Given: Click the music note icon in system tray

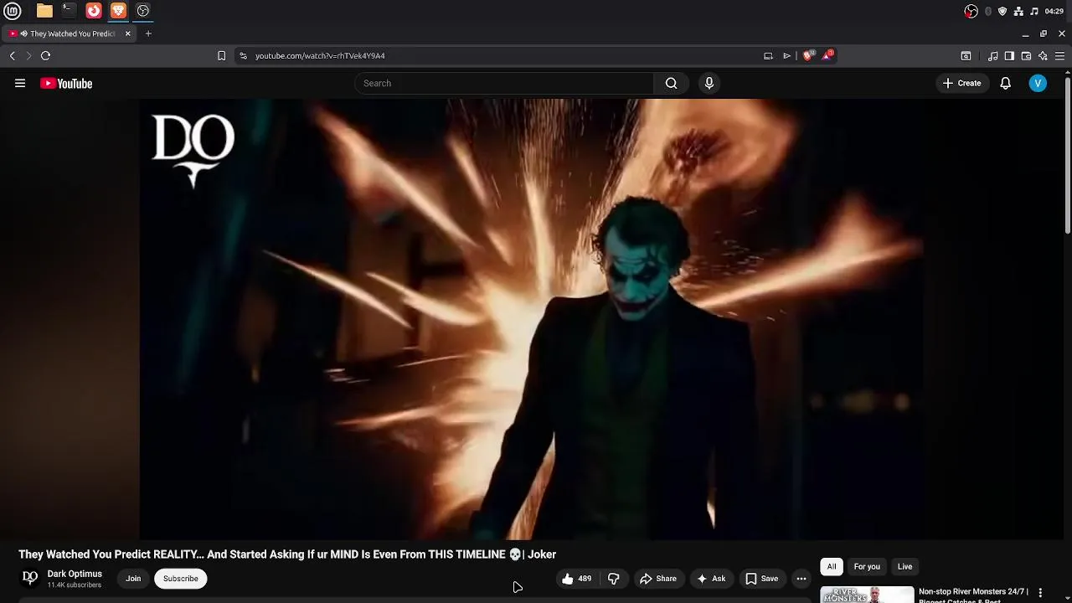Looking at the screenshot, I should pyautogui.click(x=1034, y=11).
